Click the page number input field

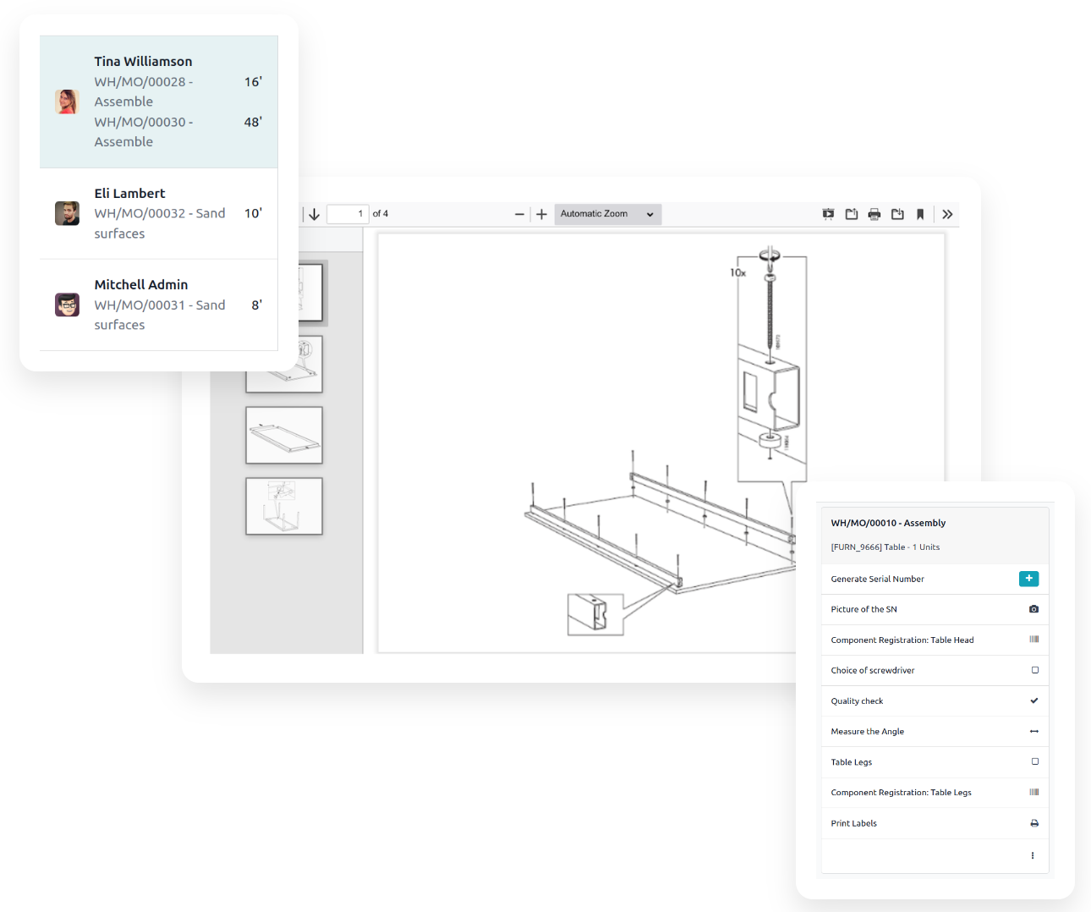(x=348, y=214)
